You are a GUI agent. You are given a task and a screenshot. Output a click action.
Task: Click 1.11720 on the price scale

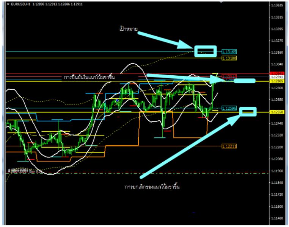click(x=277, y=194)
